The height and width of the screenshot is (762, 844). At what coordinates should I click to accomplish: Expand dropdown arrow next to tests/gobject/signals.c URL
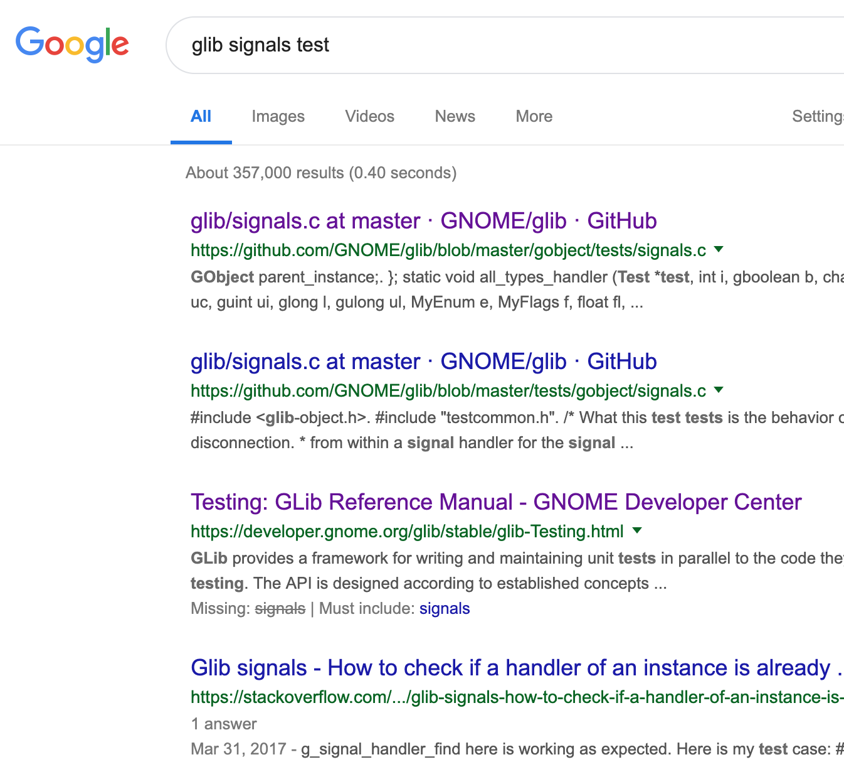[x=719, y=390]
